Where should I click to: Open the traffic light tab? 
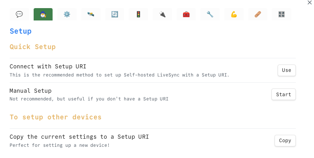coord(138,14)
